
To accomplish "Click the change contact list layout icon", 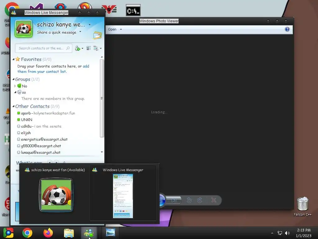I will pos(89,48).
